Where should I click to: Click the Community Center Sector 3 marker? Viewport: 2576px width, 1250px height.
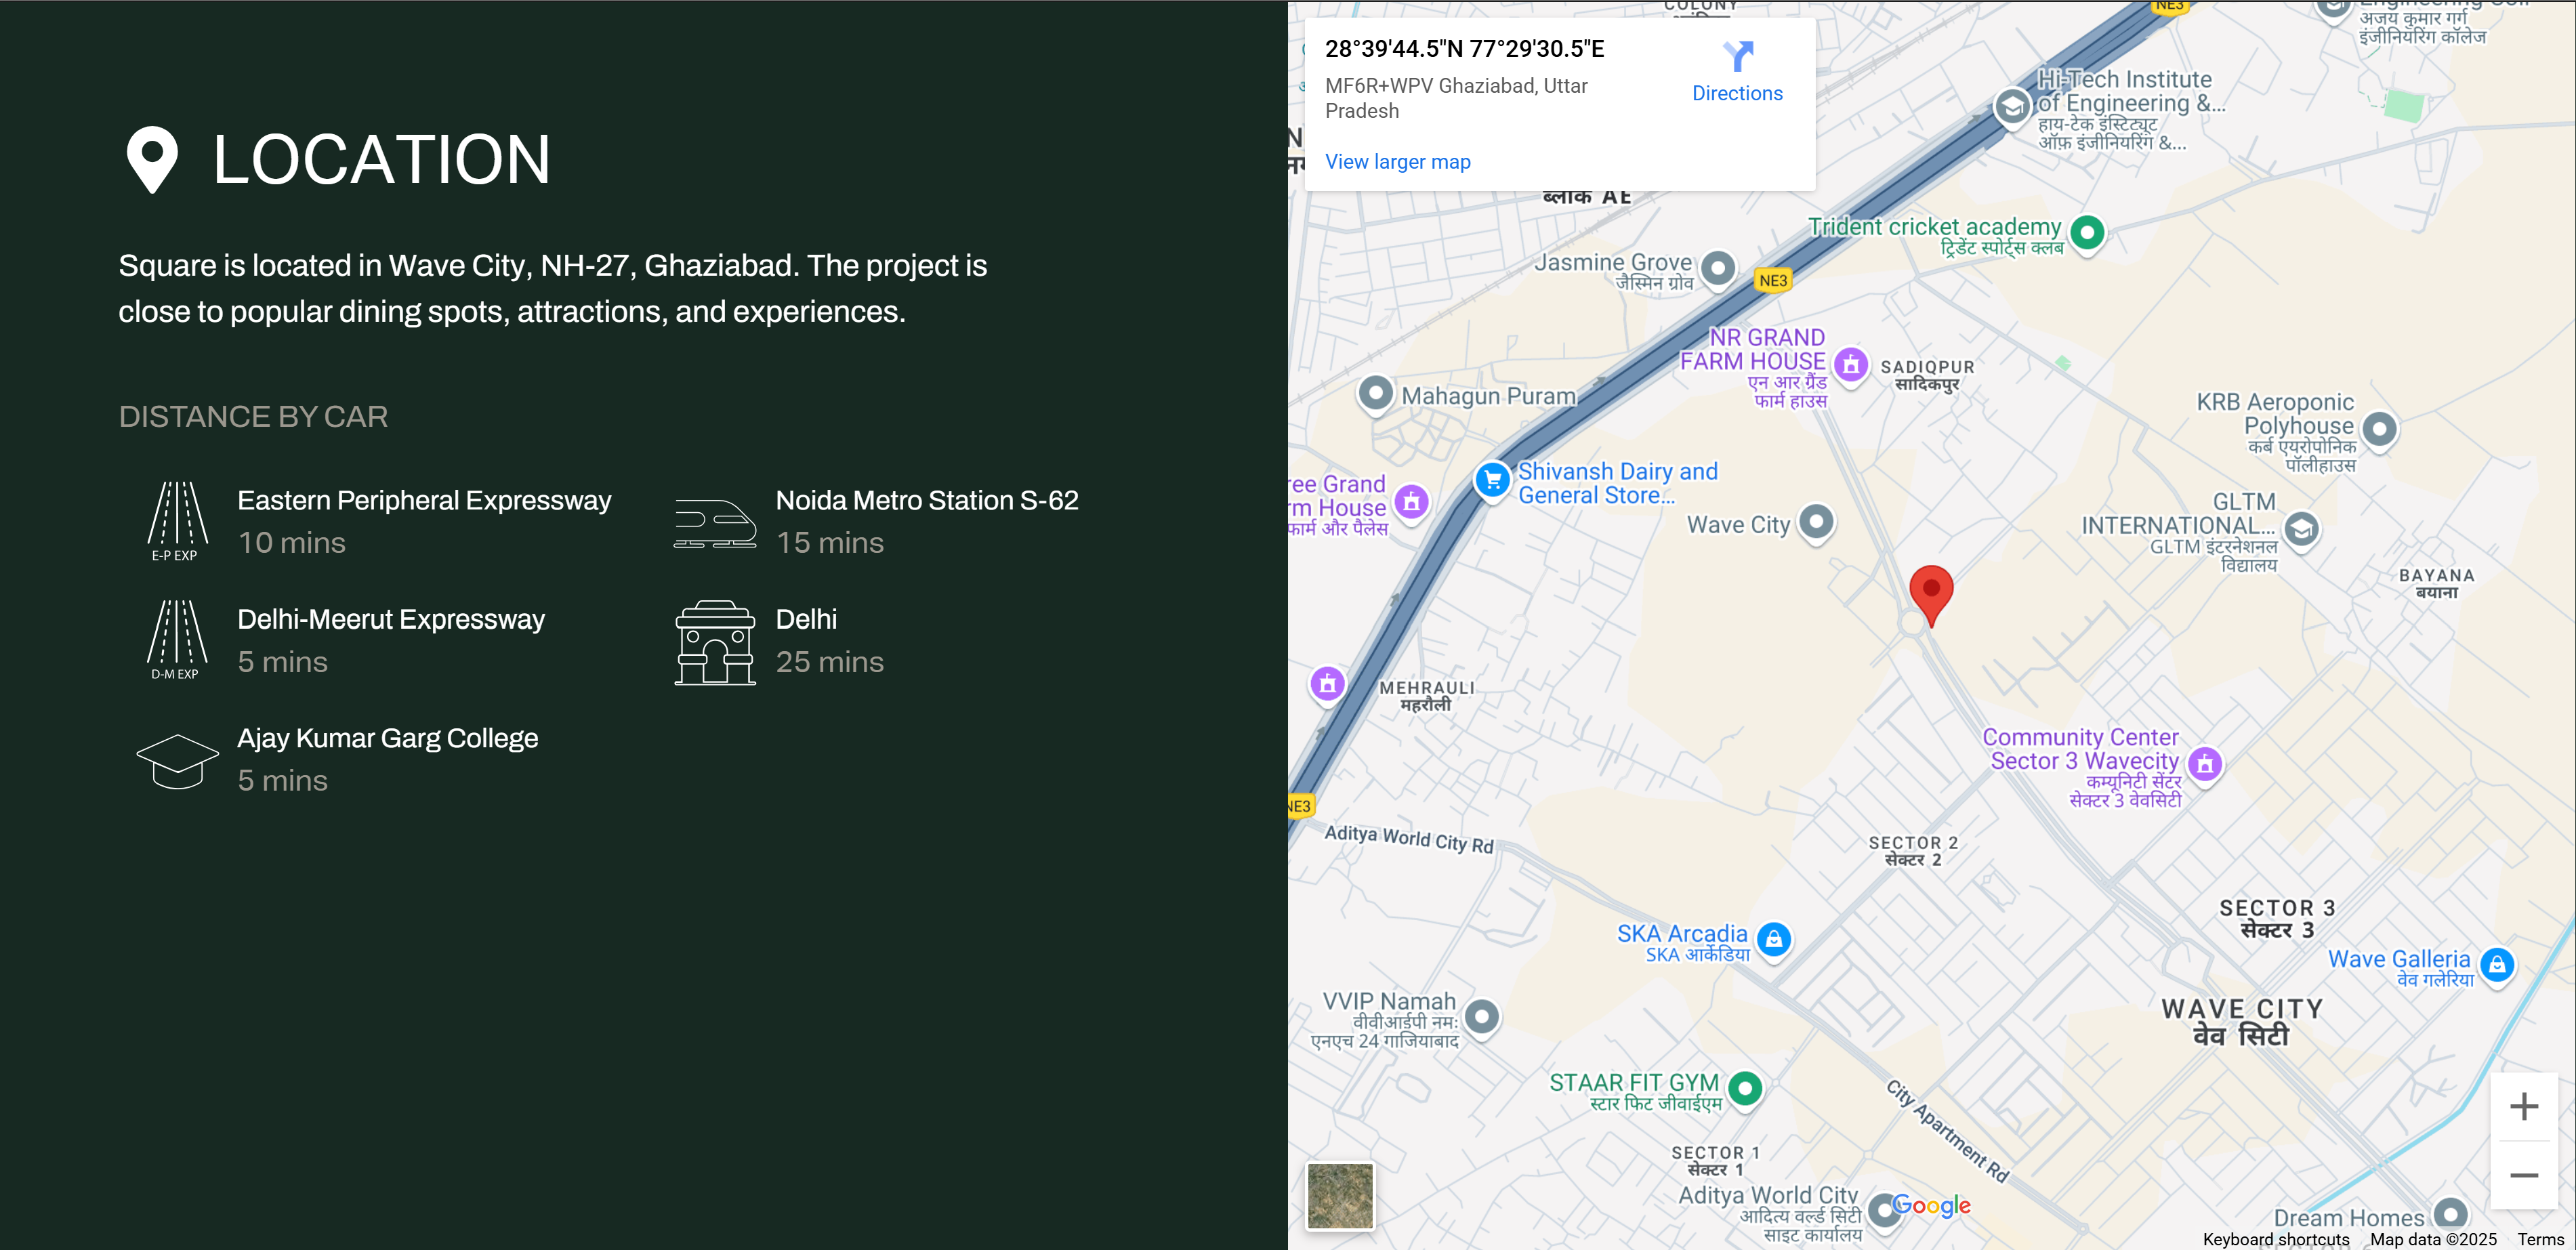click(2205, 764)
